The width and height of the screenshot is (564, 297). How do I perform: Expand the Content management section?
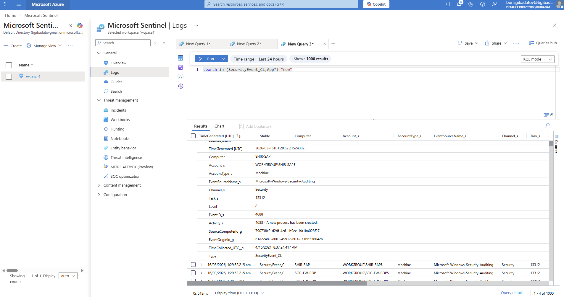99,185
